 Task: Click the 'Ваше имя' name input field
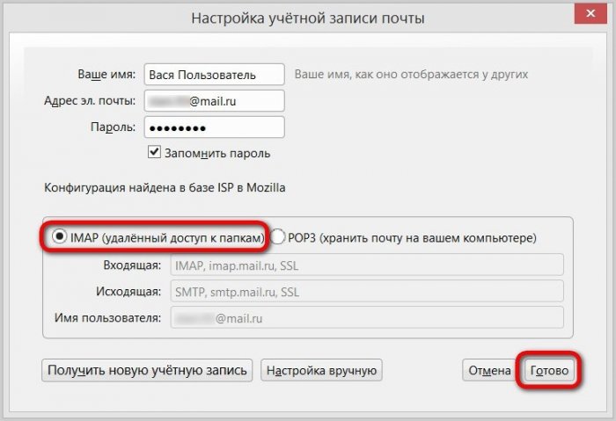tap(214, 75)
